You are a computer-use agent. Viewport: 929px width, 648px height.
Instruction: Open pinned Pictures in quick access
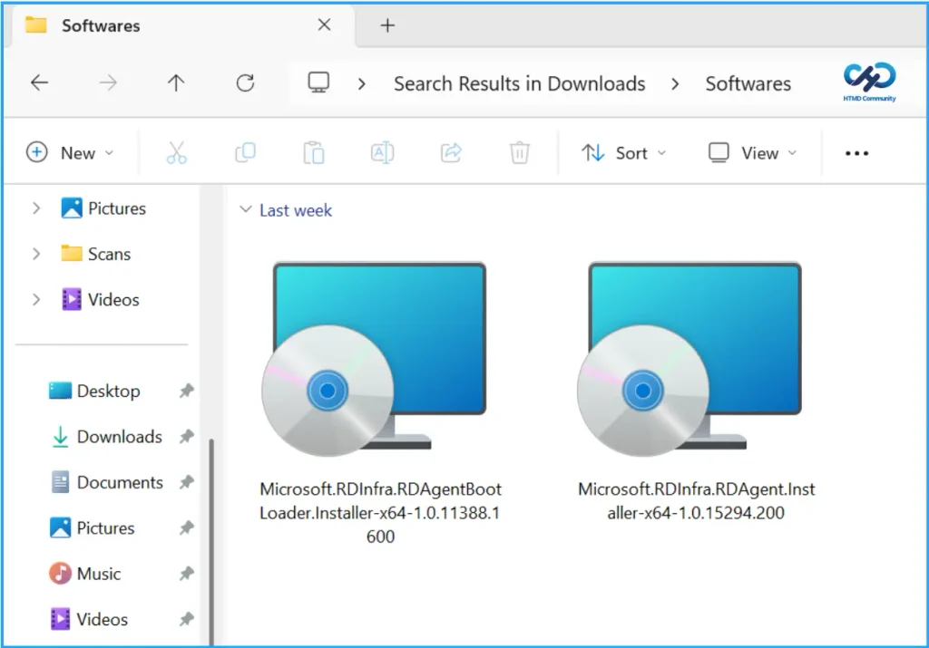point(92,527)
